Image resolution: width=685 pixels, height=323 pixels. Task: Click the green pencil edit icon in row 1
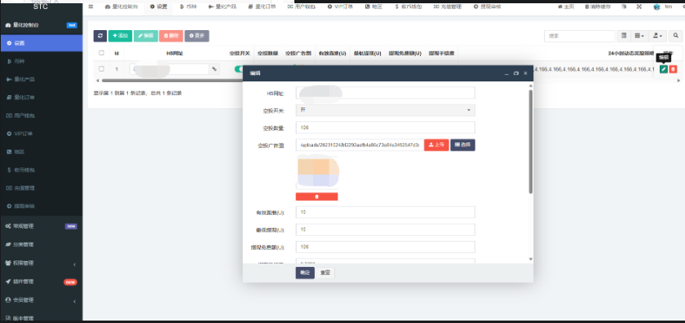click(664, 69)
